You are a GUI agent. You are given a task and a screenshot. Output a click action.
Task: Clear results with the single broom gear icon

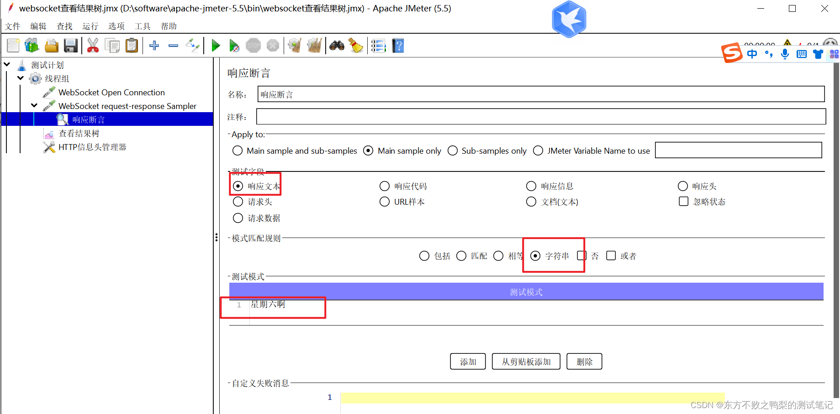(x=295, y=46)
